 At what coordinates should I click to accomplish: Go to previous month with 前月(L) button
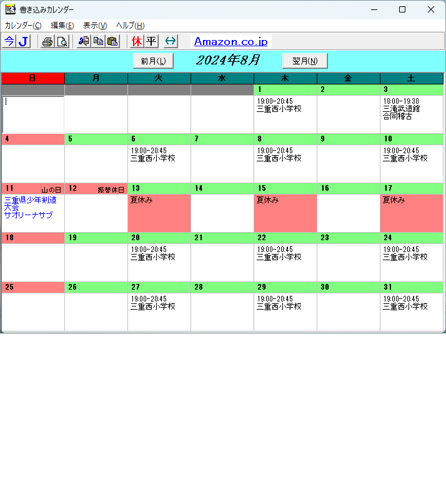coord(153,61)
